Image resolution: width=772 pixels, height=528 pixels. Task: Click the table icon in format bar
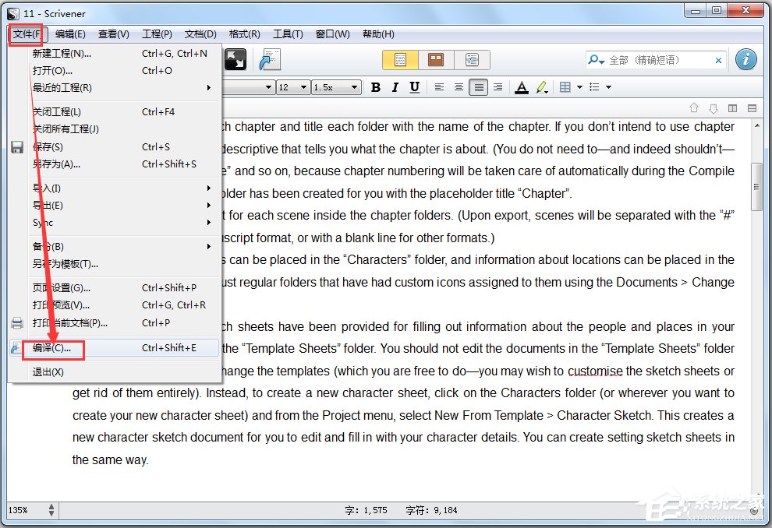565,87
